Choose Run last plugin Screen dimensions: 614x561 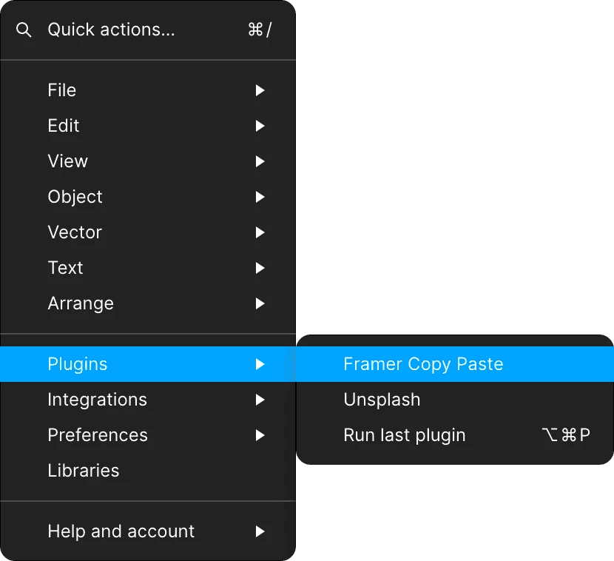455,435
